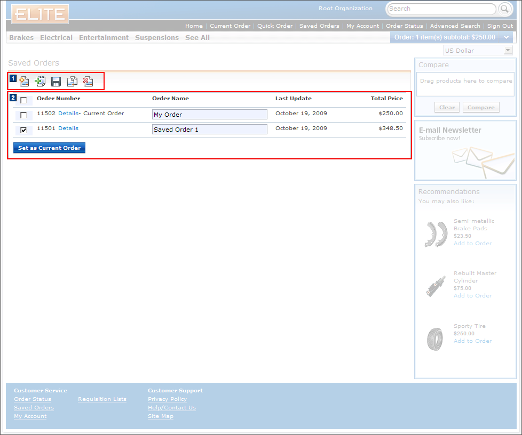Expand the order subtotal mini cart arrow
This screenshot has width=522, height=435.
pos(506,38)
